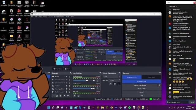The image size is (196, 110).
Task: Open Media Source mixer three-dot options
Action: point(98,88)
